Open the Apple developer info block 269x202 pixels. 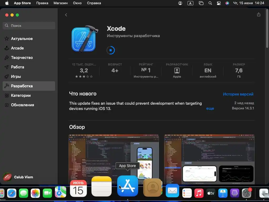(x=177, y=70)
